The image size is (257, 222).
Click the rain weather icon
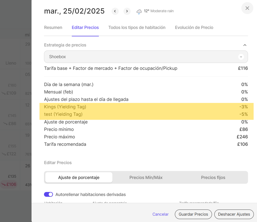(139, 11)
